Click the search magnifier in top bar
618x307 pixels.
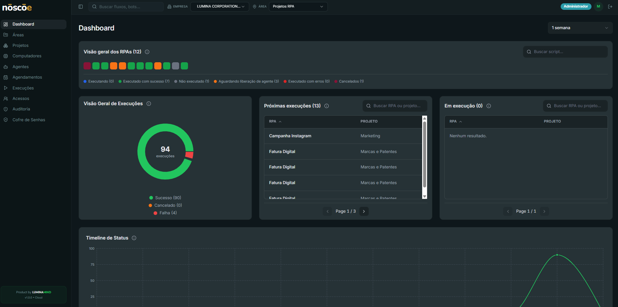point(94,7)
